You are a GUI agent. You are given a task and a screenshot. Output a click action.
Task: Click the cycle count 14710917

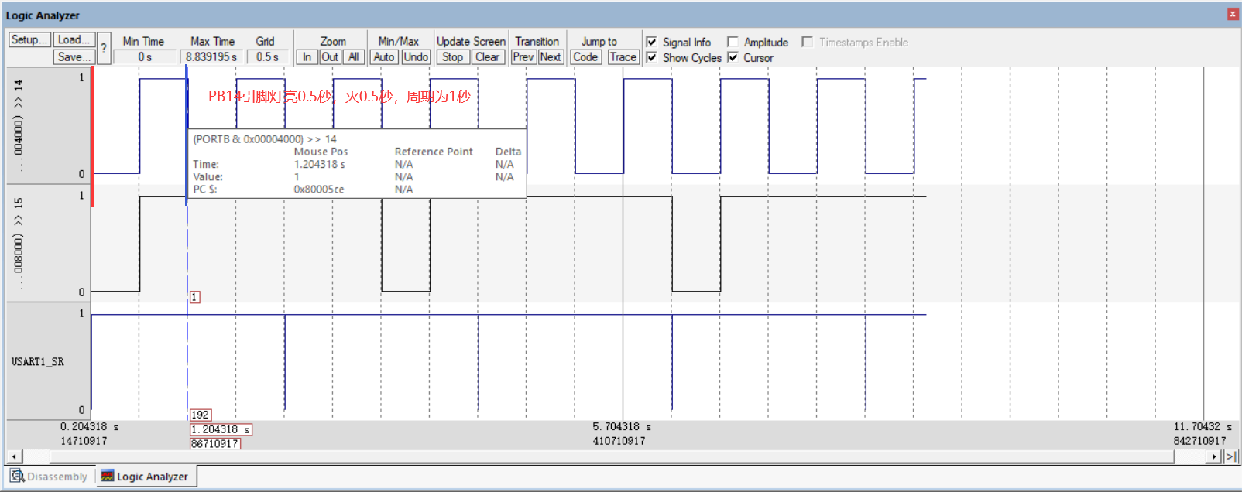(84, 441)
